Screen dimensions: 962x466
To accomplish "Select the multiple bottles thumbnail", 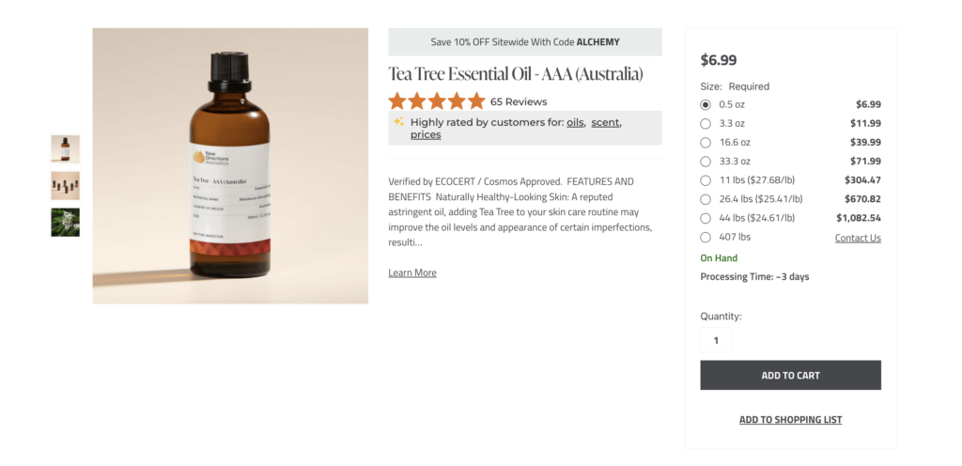I will (x=65, y=185).
